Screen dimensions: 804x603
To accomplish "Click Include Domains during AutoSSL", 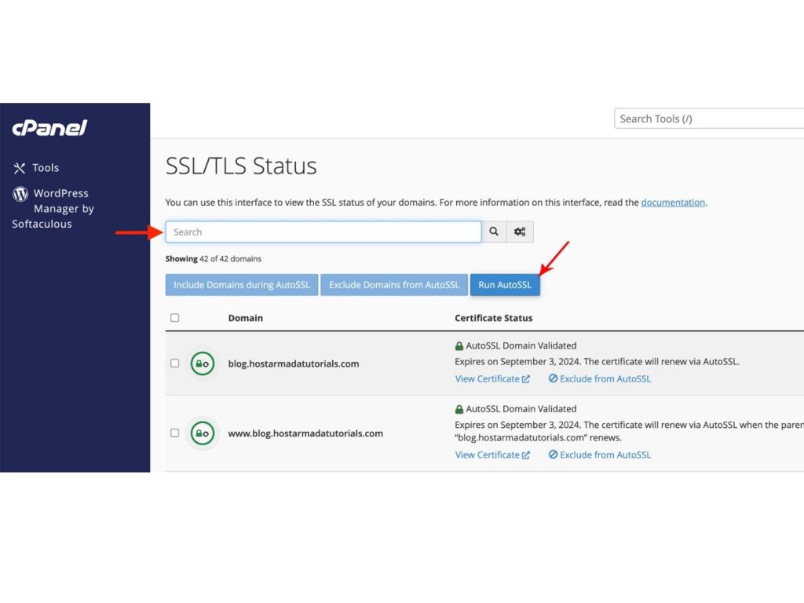I will click(x=242, y=284).
